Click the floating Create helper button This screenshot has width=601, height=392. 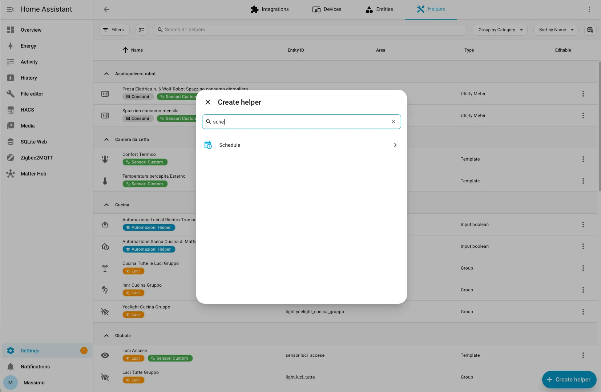pyautogui.click(x=569, y=380)
